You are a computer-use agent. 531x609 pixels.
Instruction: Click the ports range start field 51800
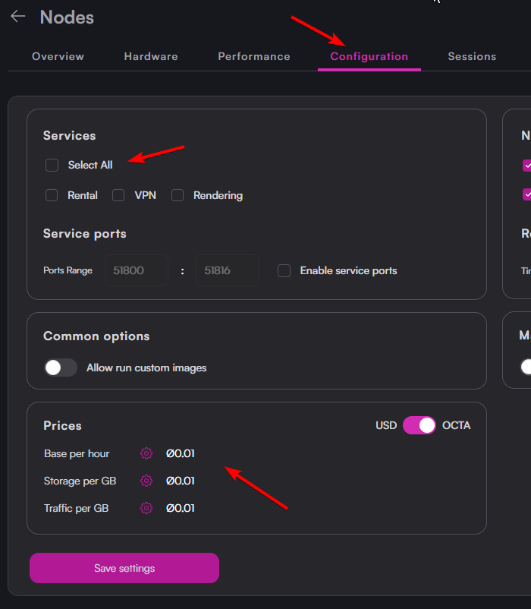(136, 270)
